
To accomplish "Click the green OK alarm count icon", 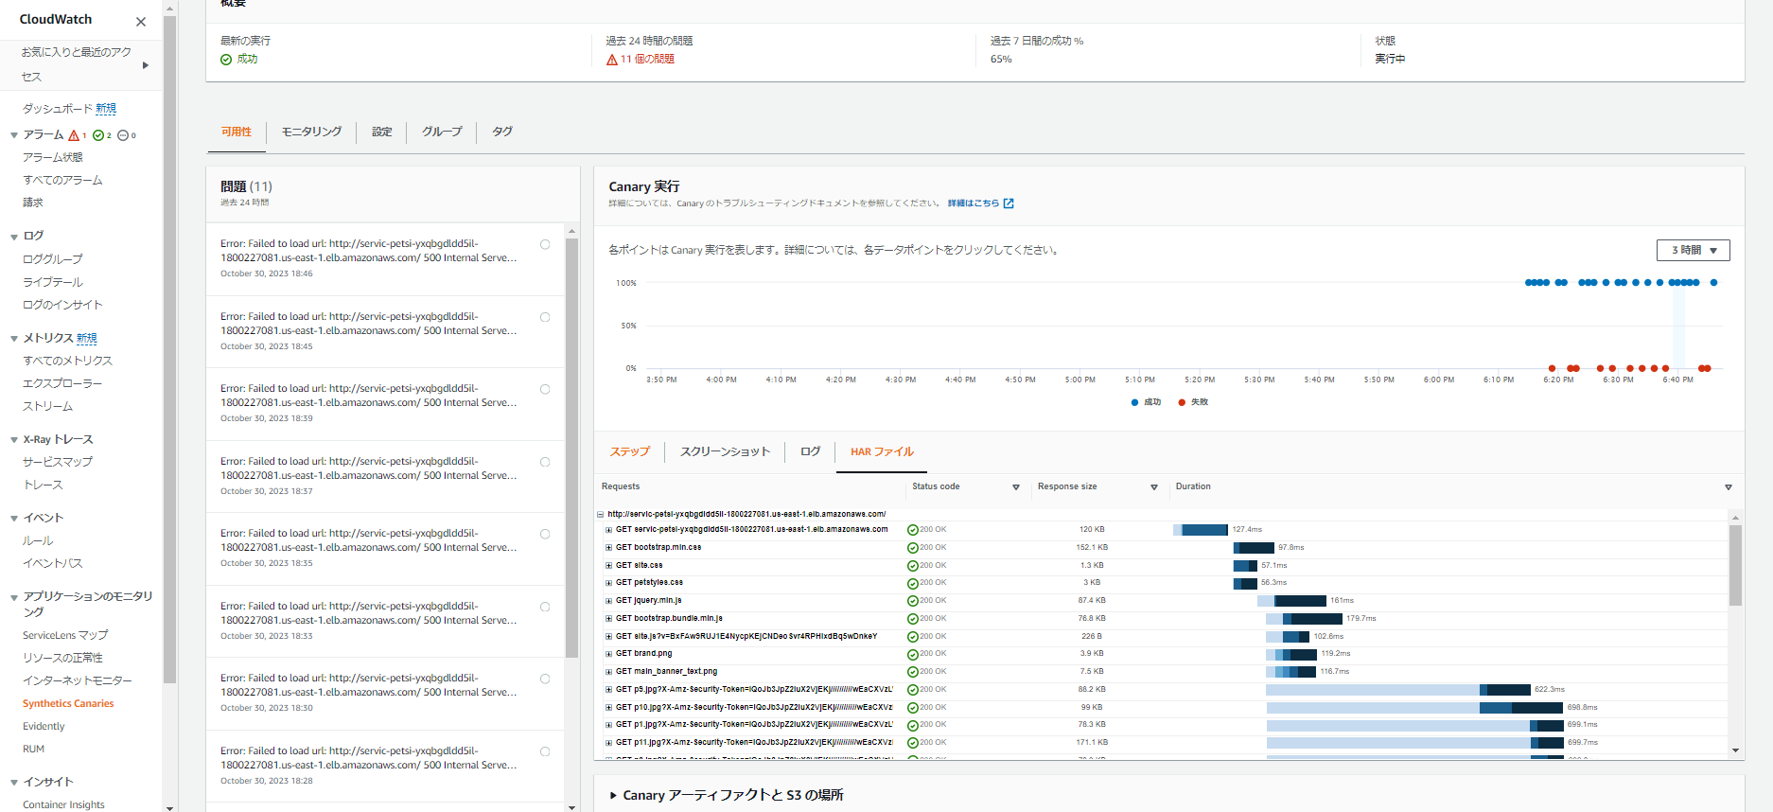I will [x=98, y=135].
